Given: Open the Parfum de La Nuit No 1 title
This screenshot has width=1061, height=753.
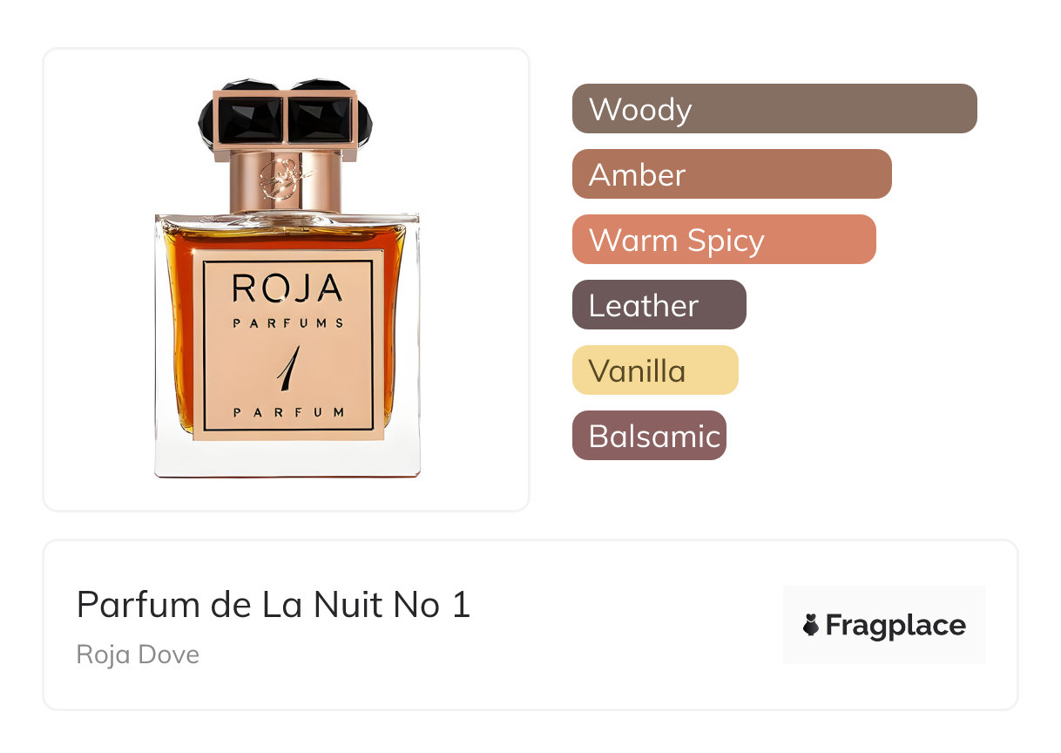Looking at the screenshot, I should click(274, 604).
